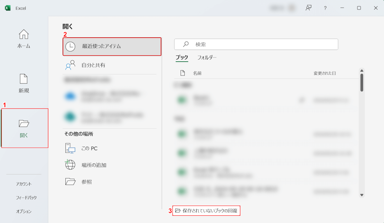Click the feedback person icon in title bar
Viewport: 384px width, 223px height.
(x=309, y=8)
